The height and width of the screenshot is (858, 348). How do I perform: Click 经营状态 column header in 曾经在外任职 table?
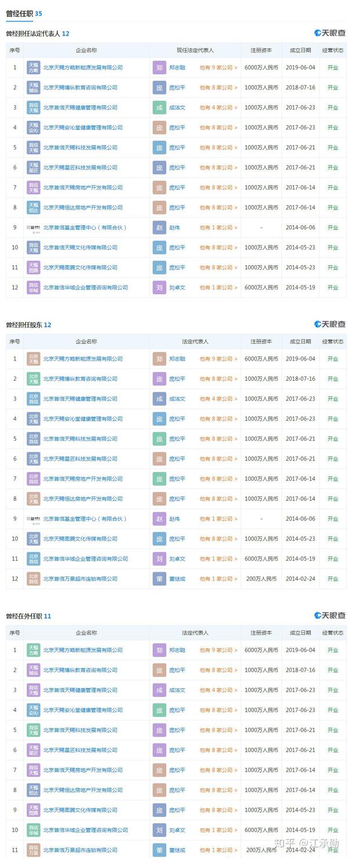pos(333,633)
